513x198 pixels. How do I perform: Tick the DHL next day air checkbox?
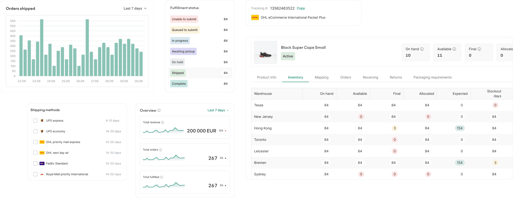click(x=35, y=153)
